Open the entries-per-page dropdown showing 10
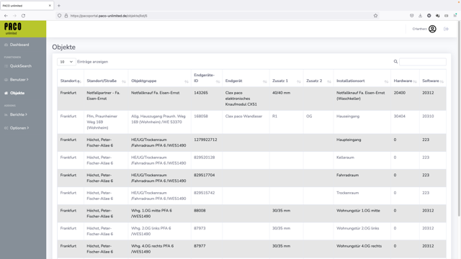Image resolution: width=461 pixels, height=259 pixels. click(x=66, y=62)
